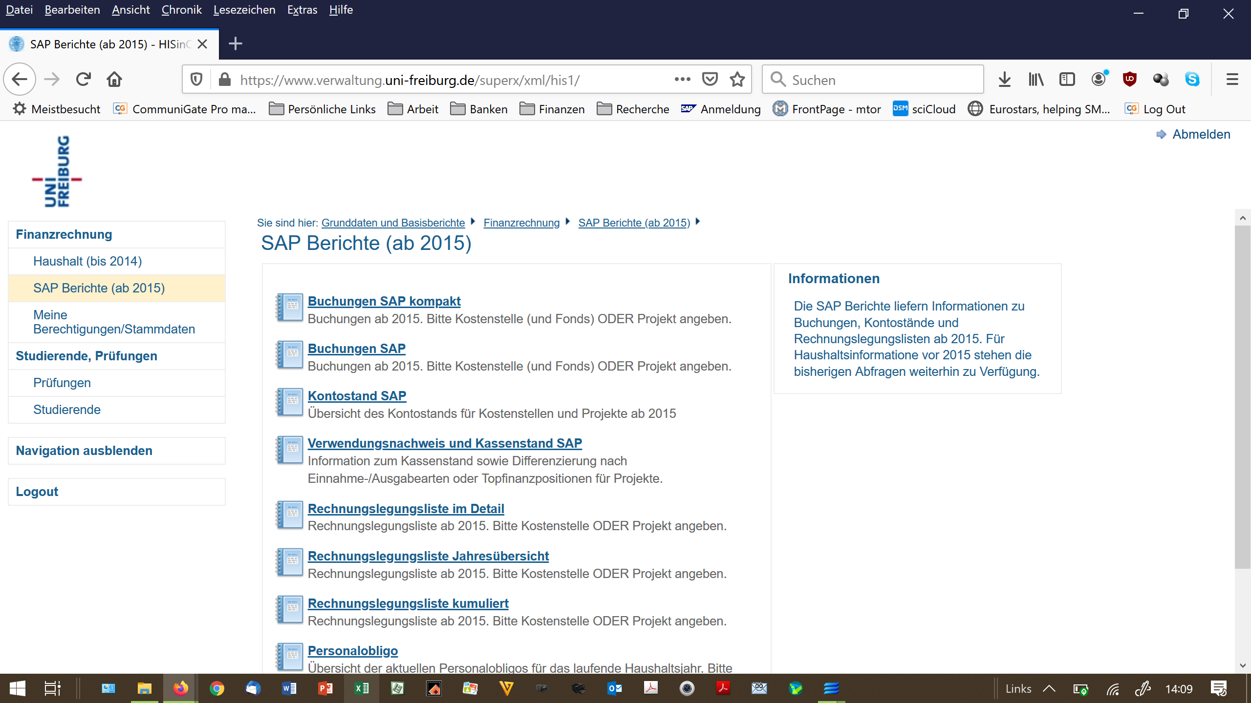1251x703 pixels.
Task: Open the Bearbeiten menu
Action: click(72, 10)
